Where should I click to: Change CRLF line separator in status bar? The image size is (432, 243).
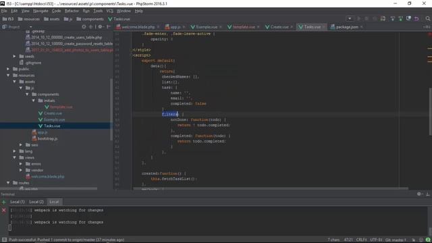click(361, 240)
